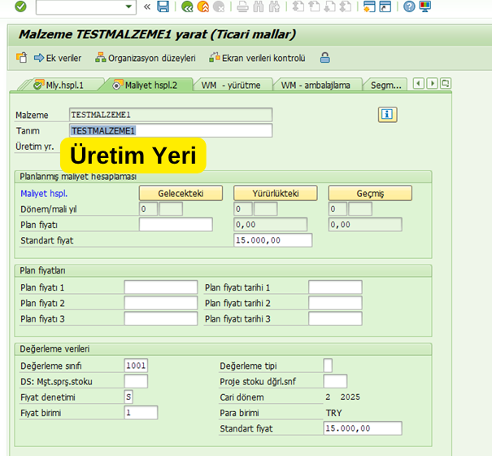Select the Değerleme sınıfı field showing 1001

click(x=136, y=365)
